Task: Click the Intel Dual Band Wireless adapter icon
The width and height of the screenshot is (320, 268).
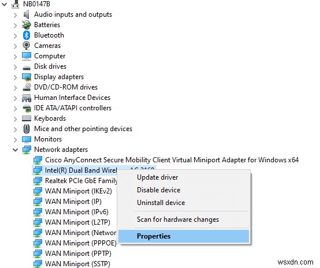Action: coord(38,170)
